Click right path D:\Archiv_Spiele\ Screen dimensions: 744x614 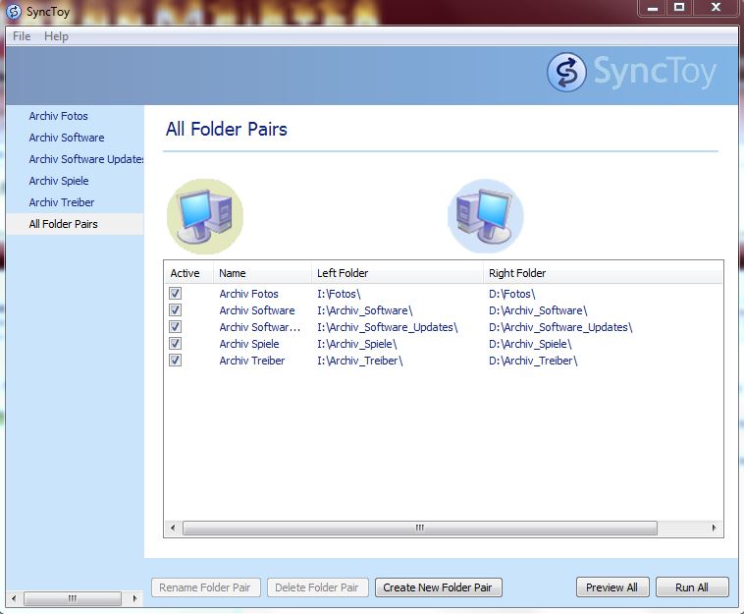pyautogui.click(x=530, y=343)
